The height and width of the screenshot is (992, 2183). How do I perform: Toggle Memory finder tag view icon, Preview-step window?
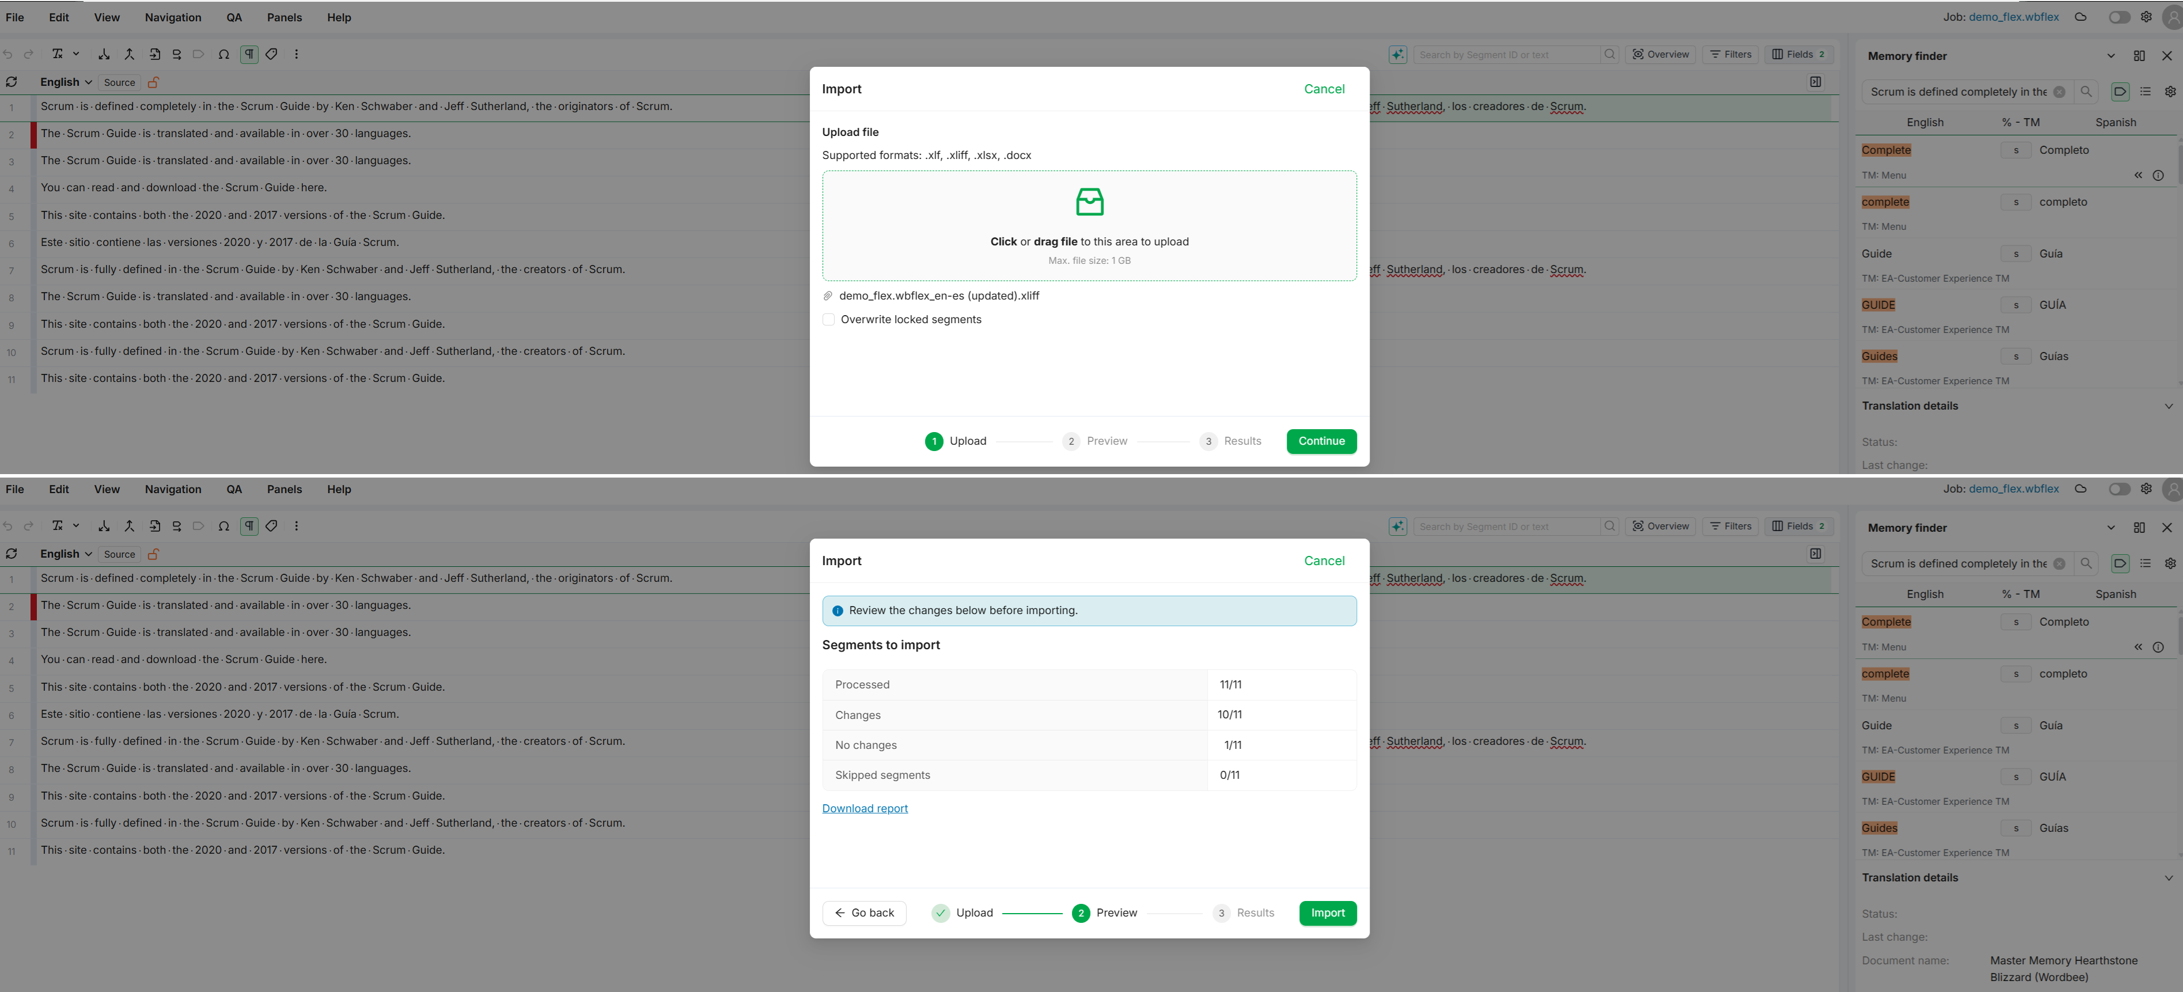[2120, 564]
